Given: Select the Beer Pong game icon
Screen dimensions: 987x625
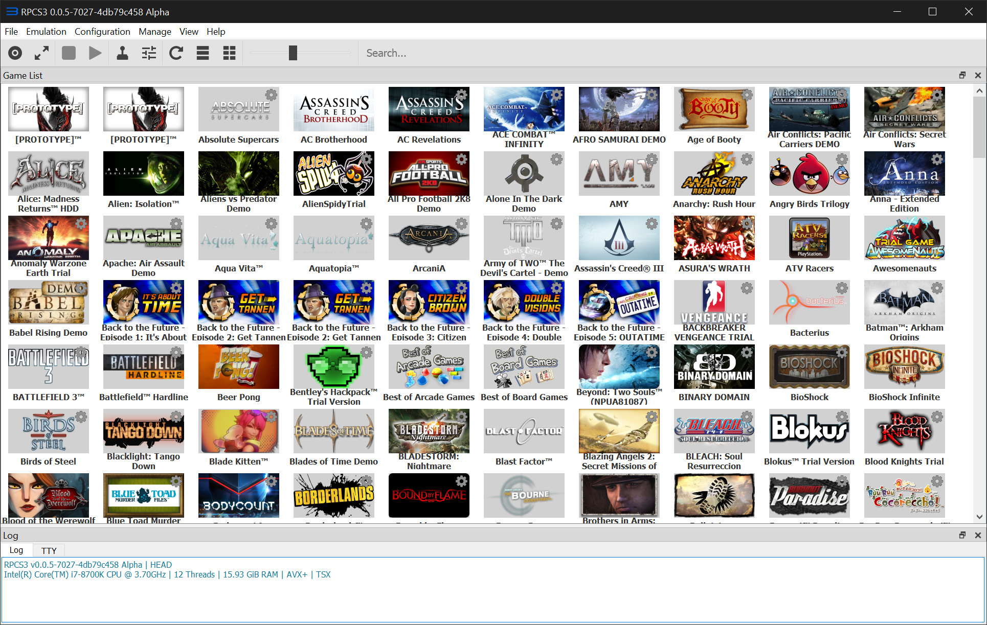Looking at the screenshot, I should [x=239, y=366].
